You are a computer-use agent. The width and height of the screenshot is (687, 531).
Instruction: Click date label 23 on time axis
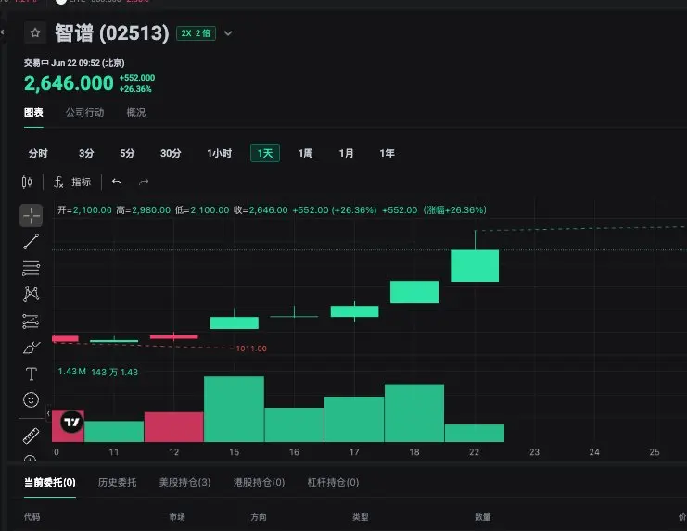pos(534,451)
